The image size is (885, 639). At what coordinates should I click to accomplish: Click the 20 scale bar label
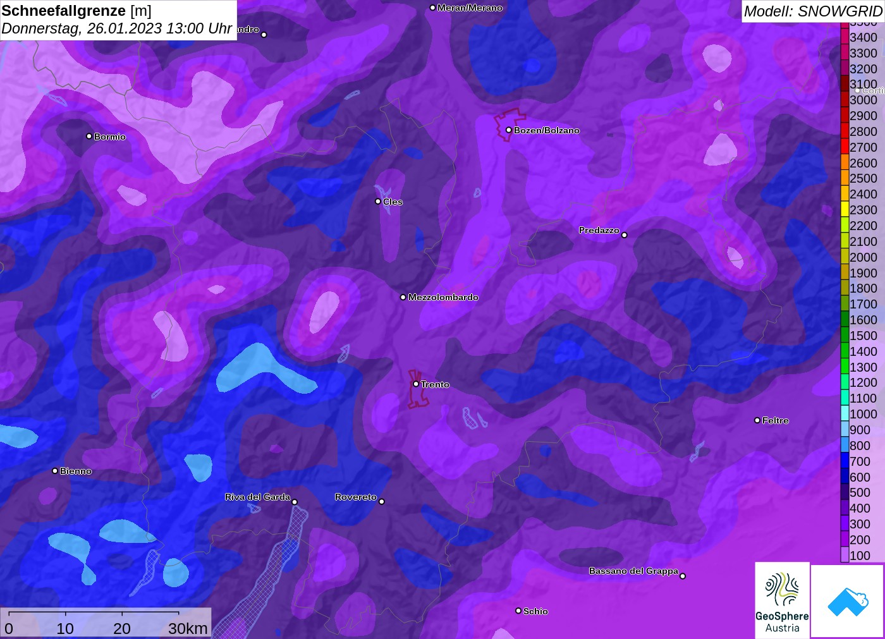point(122,628)
